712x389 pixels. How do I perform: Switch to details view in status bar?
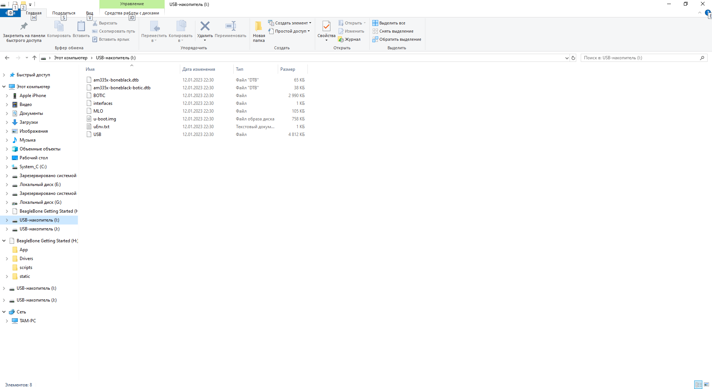(698, 385)
